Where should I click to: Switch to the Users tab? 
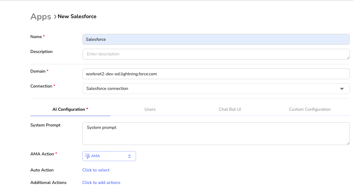150,109
